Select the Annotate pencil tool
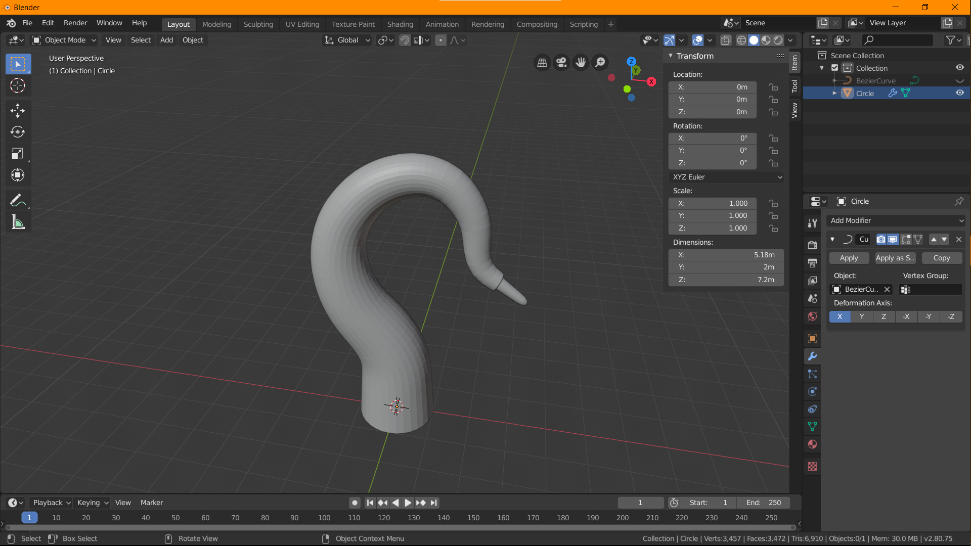This screenshot has width=971, height=546. point(18,201)
